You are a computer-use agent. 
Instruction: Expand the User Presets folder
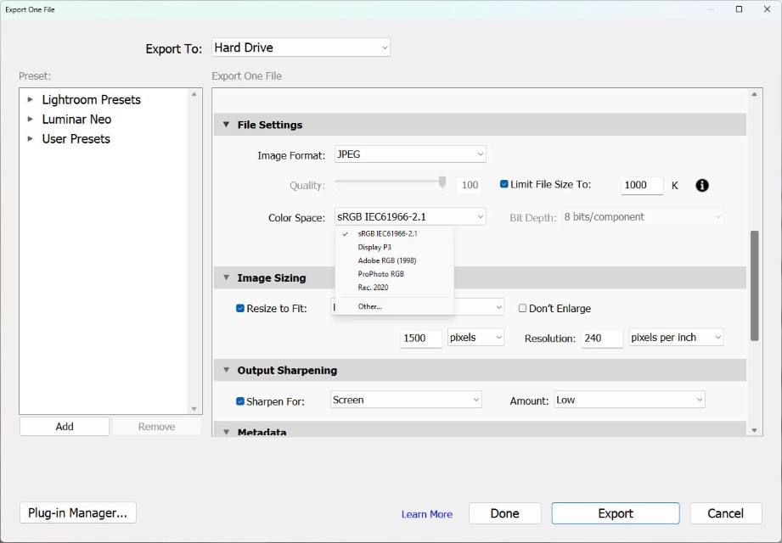tap(31, 138)
